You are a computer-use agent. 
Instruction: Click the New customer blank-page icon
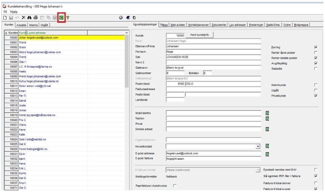pyautogui.click(x=5, y=18)
